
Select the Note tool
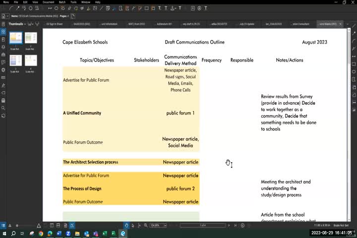coord(108,8)
